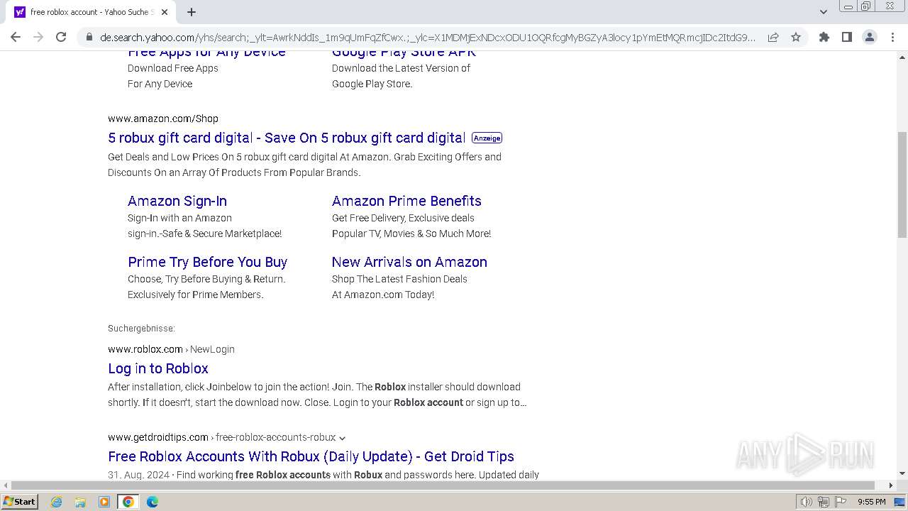
Task: Open Chrome side panel
Action: pos(846,37)
